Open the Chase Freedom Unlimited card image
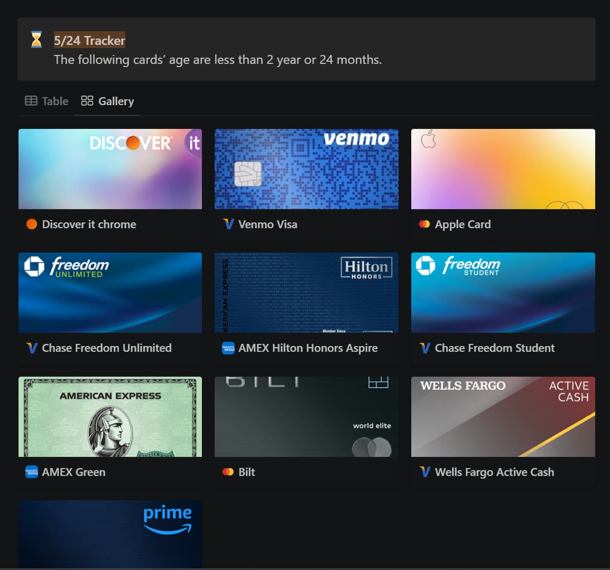Screen dimensions: 610x570 (110, 292)
